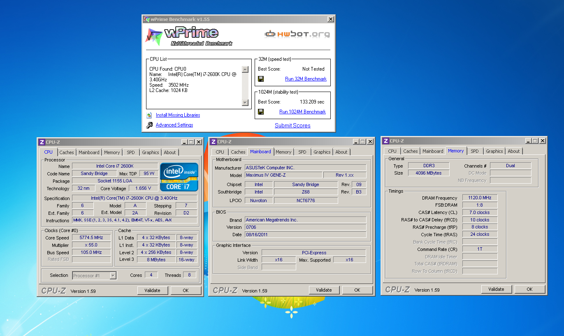Open About tab in the first CPU-Z window

click(170, 152)
